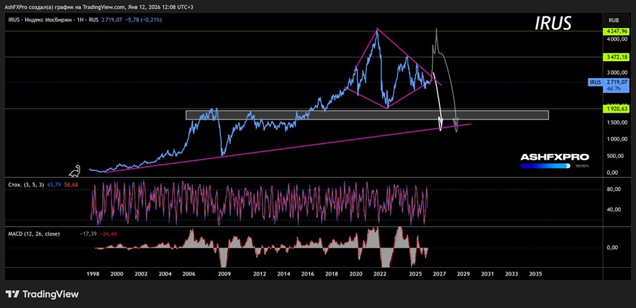This screenshot has height=308, width=636.
Task: Click the MACD (12, 26, close) indicator legend
Action: [34, 234]
